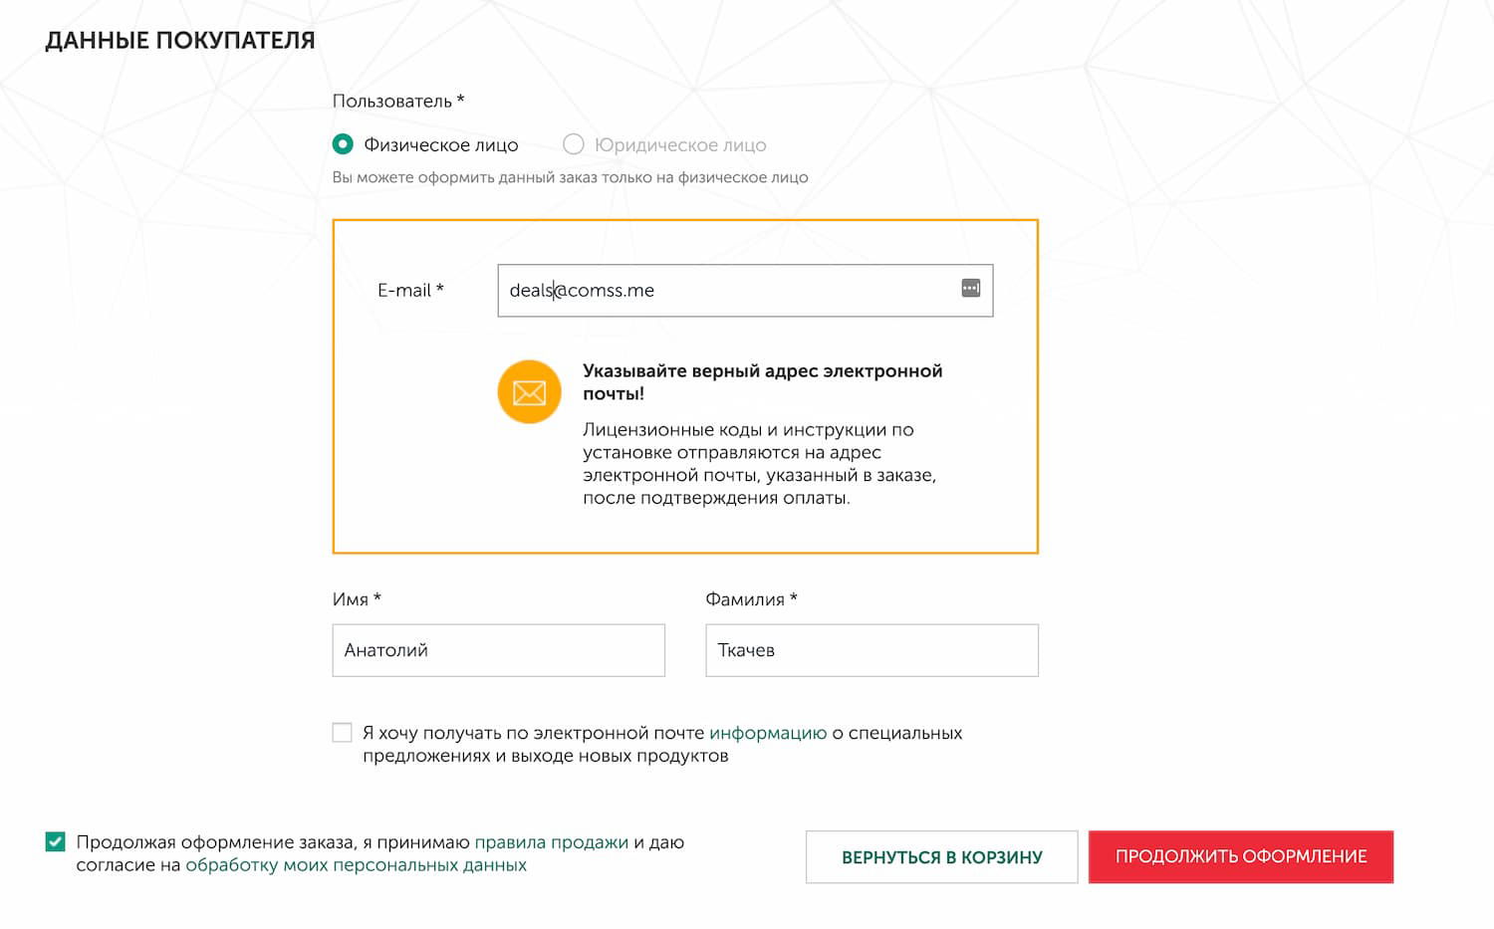Click the E-mail field label
This screenshot has width=1494, height=929.
[x=409, y=291]
